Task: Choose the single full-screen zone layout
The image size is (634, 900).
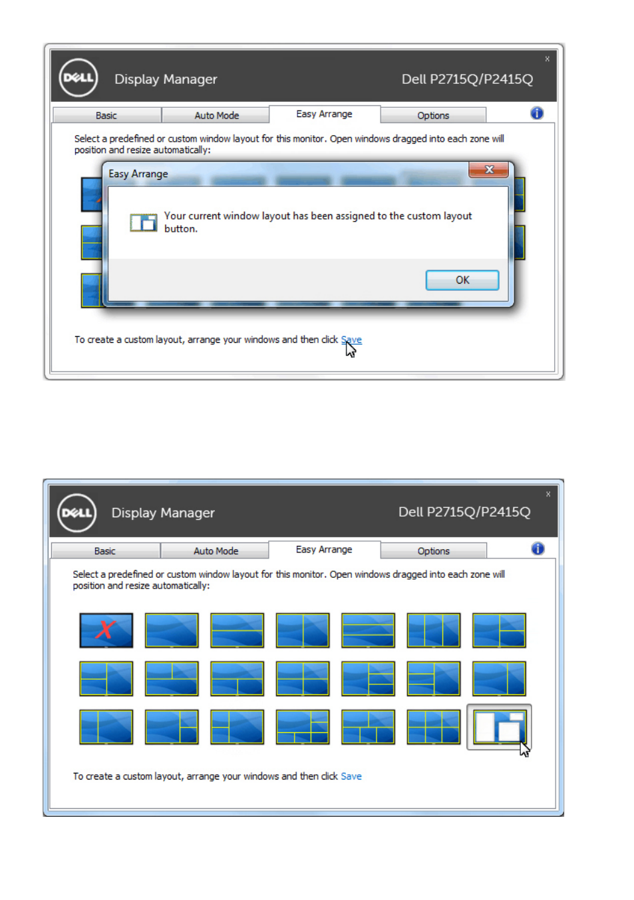Action: (x=172, y=630)
